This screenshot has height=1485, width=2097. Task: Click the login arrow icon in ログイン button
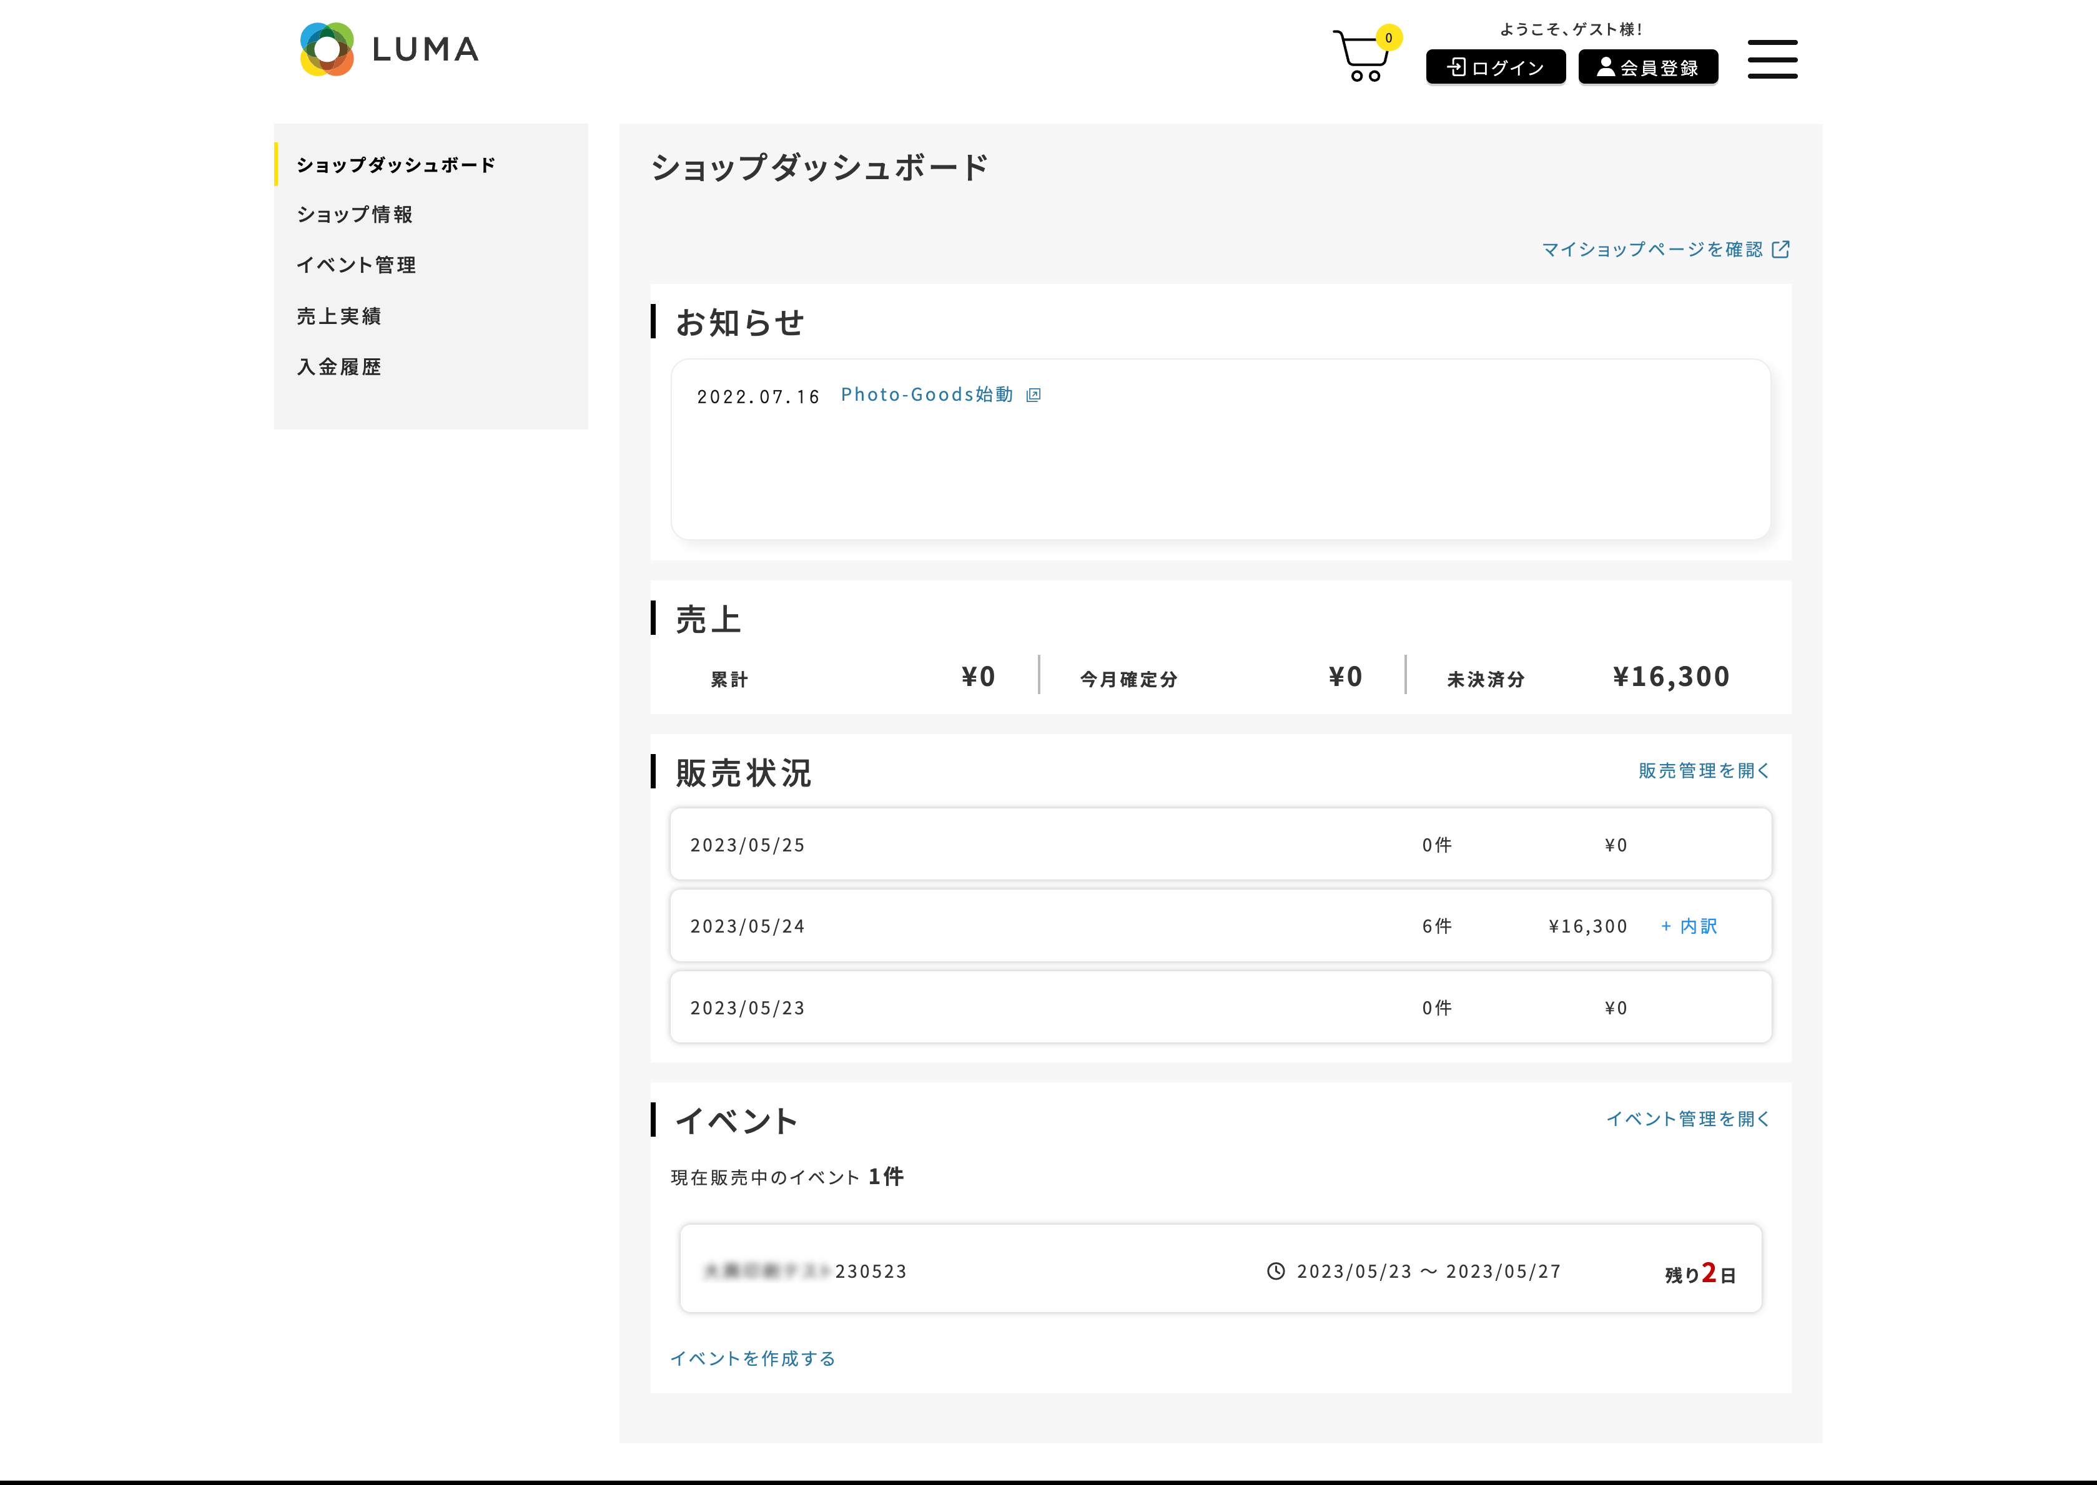click(x=1456, y=66)
